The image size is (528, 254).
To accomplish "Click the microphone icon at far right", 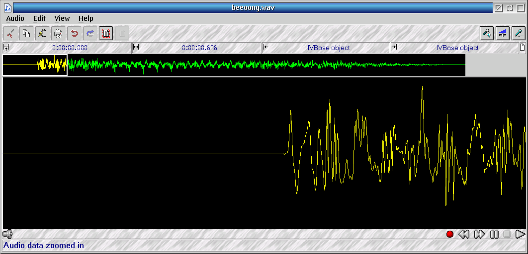I will pos(519,33).
